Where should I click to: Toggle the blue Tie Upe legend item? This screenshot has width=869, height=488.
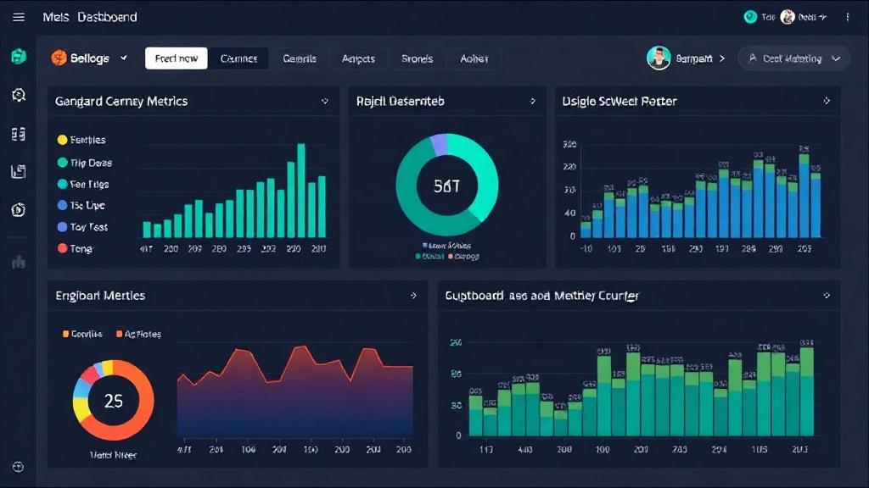coord(81,205)
